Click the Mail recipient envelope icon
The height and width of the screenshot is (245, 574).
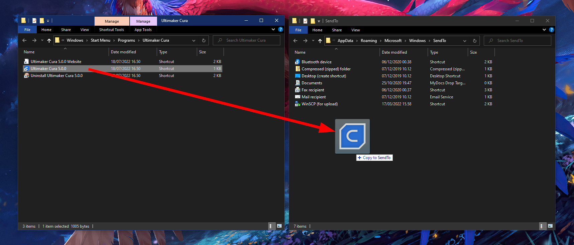pyautogui.click(x=297, y=97)
